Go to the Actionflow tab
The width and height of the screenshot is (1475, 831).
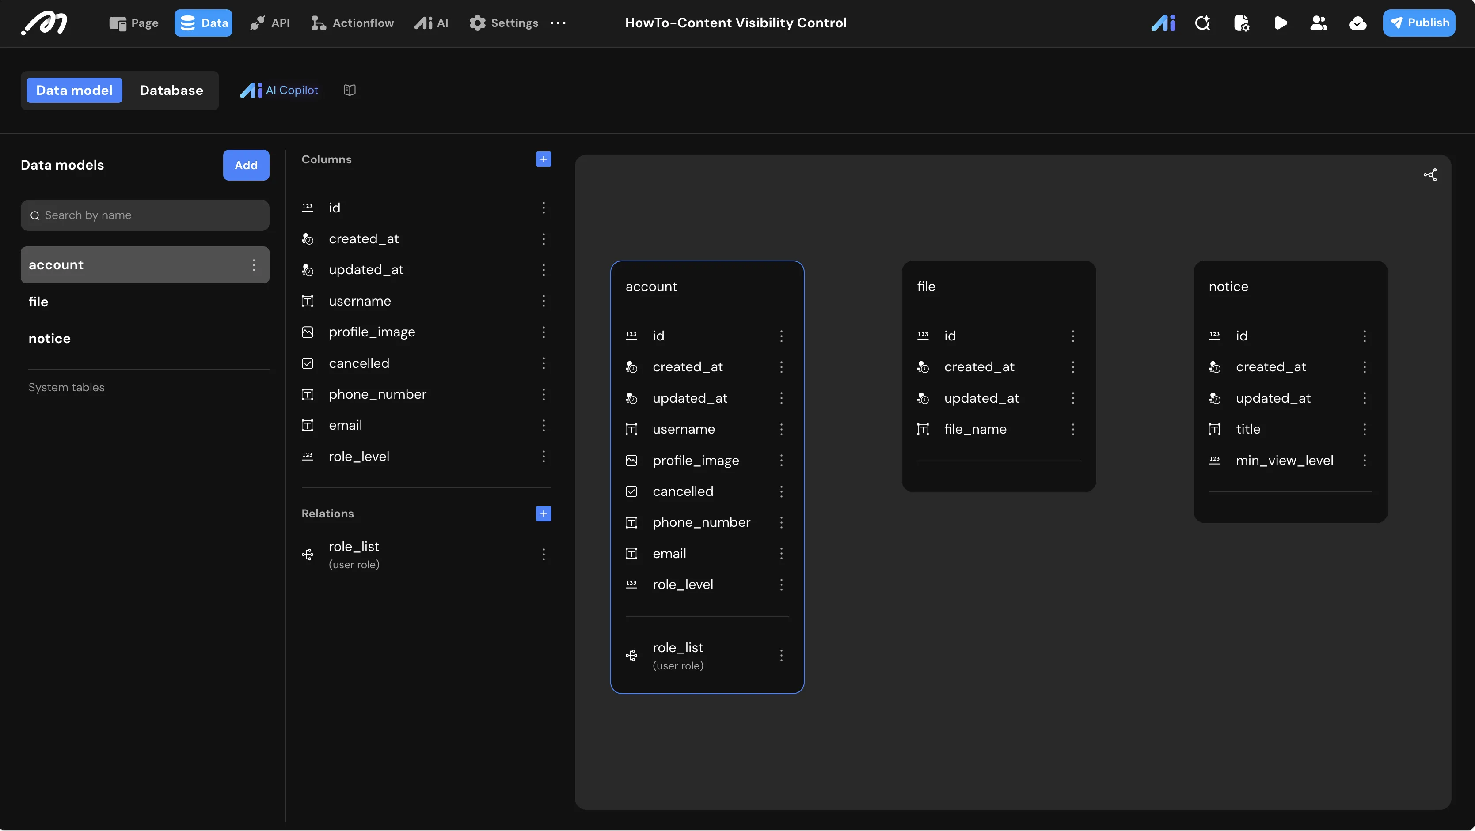(x=352, y=23)
